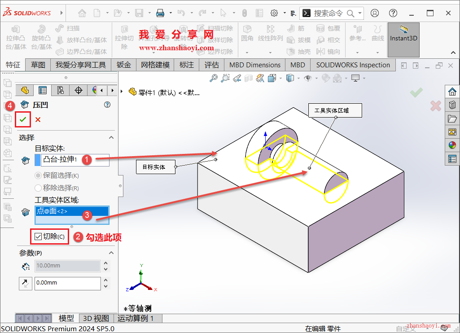Activate the Zoom to Area tool

tap(225, 78)
